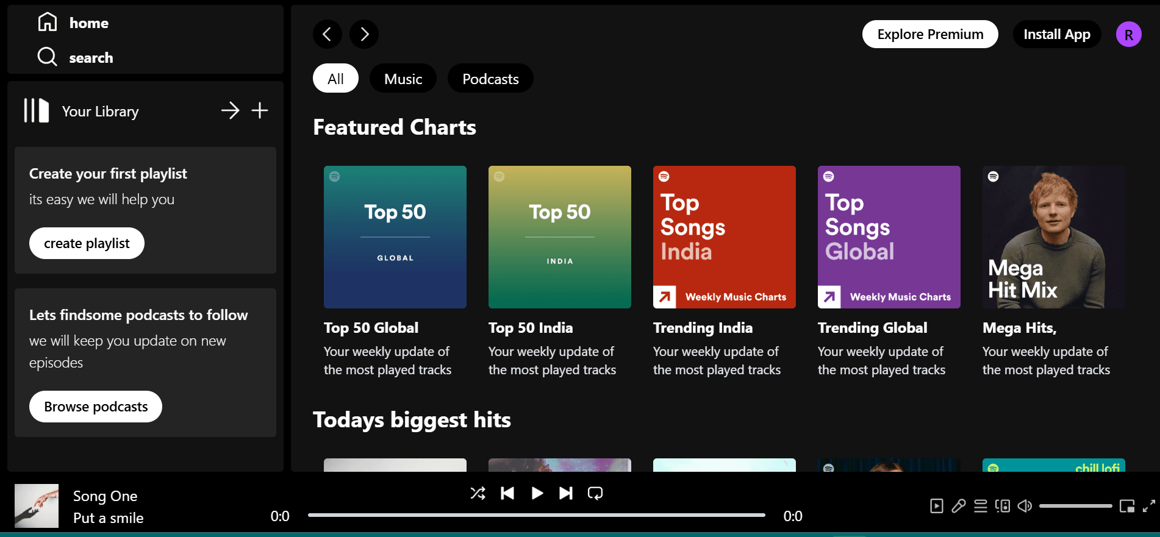Viewport: 1160px width, 537px height.
Task: Switch to the Music filter tab
Action: pos(403,79)
